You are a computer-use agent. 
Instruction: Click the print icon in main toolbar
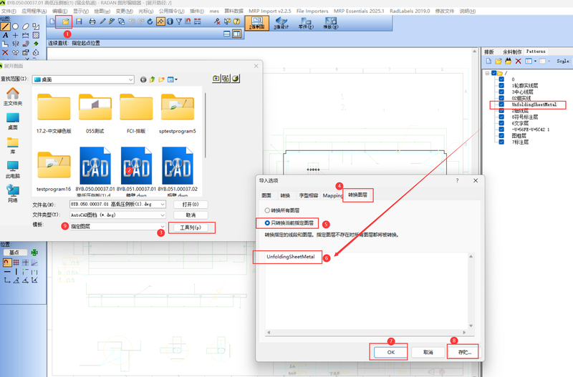click(91, 21)
